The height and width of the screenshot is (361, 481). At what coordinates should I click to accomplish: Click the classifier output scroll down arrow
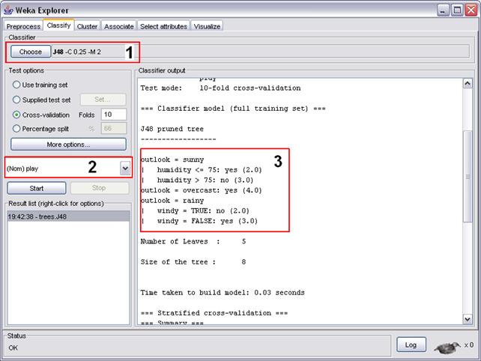click(x=468, y=318)
